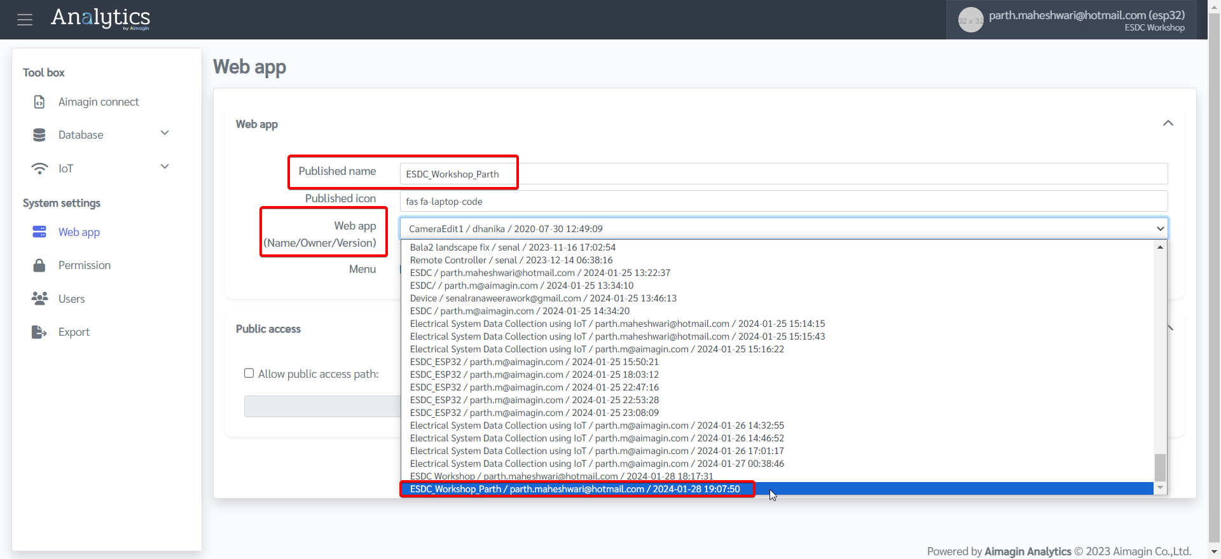Select ESDC_ESP32 2024-01-25 22:47:16 entry
Image resolution: width=1221 pixels, height=559 pixels.
pos(777,387)
